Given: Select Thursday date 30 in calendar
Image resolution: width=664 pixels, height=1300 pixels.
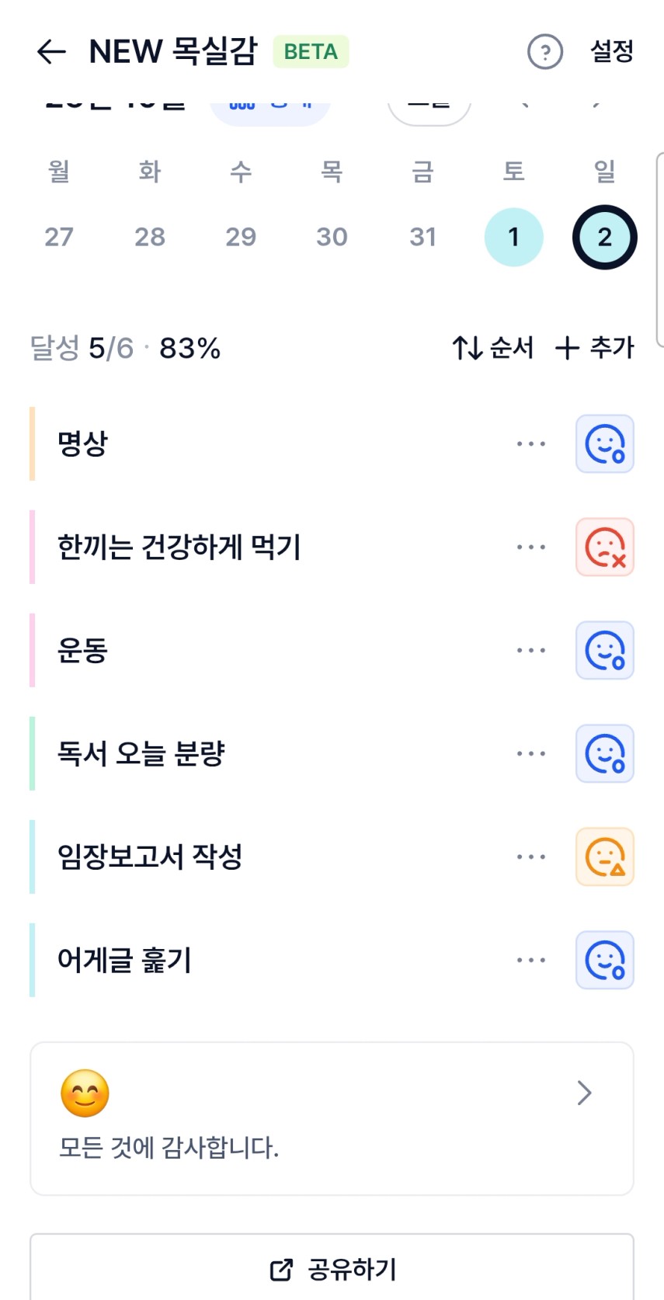Looking at the screenshot, I should tap(332, 237).
